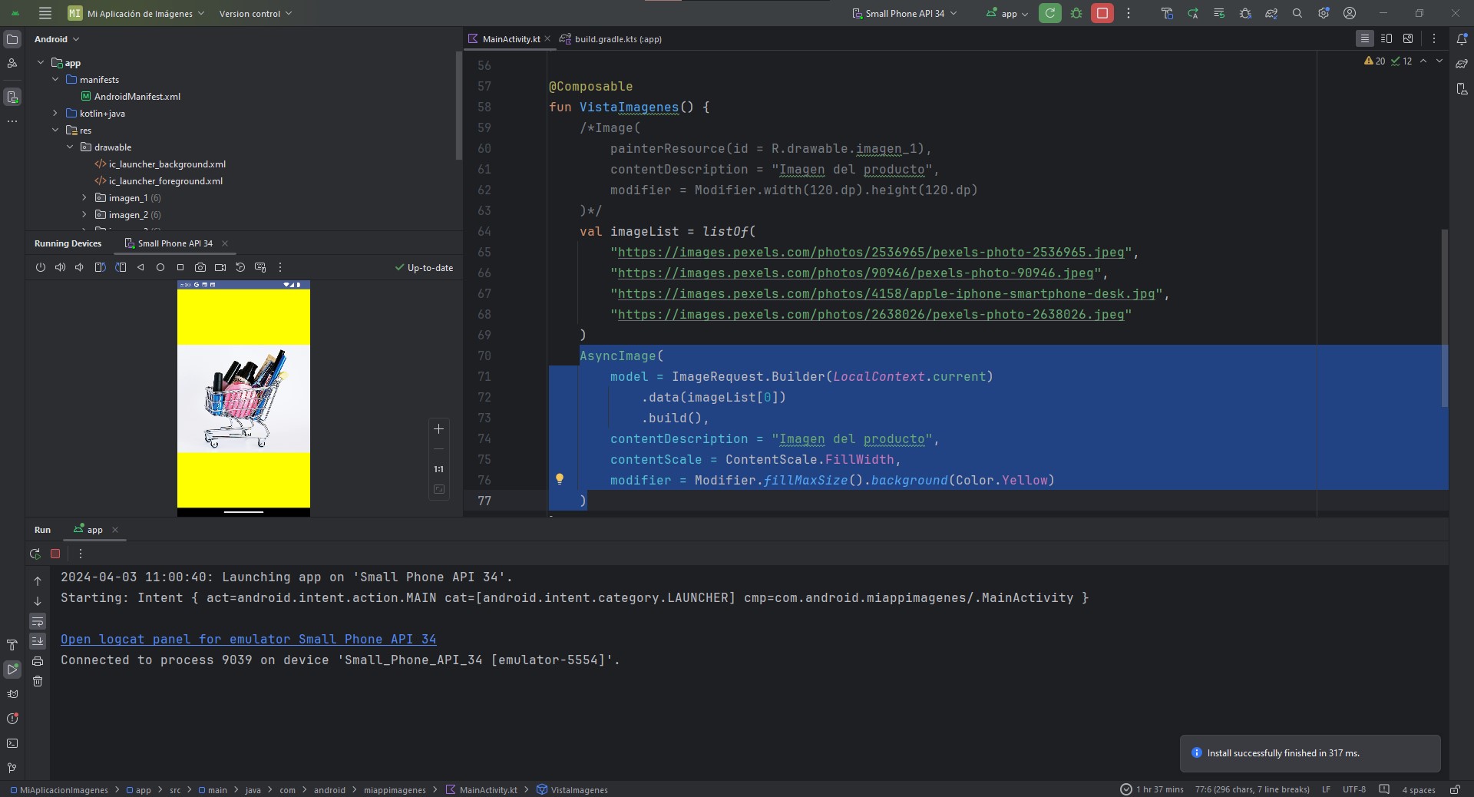Image resolution: width=1474 pixels, height=797 pixels.
Task: Open the Small Phone API 34 device dropdown
Action: (905, 13)
